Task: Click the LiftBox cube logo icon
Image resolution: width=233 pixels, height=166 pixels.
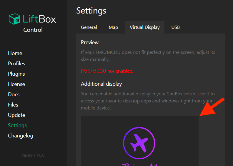Action: pyautogui.click(x=15, y=19)
